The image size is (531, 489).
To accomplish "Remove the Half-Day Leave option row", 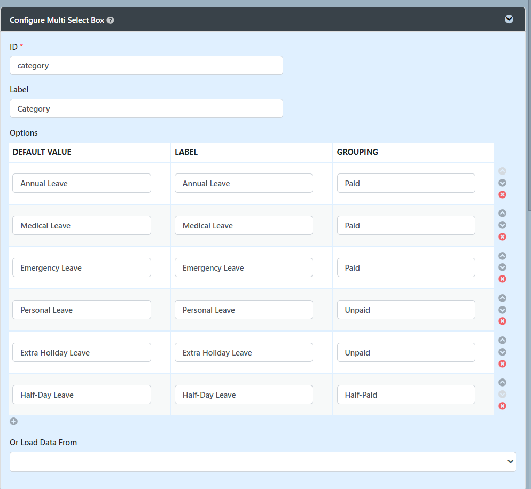I will pyautogui.click(x=502, y=406).
